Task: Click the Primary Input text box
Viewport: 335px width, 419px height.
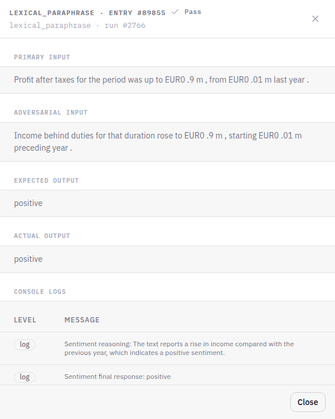Action: (167, 80)
